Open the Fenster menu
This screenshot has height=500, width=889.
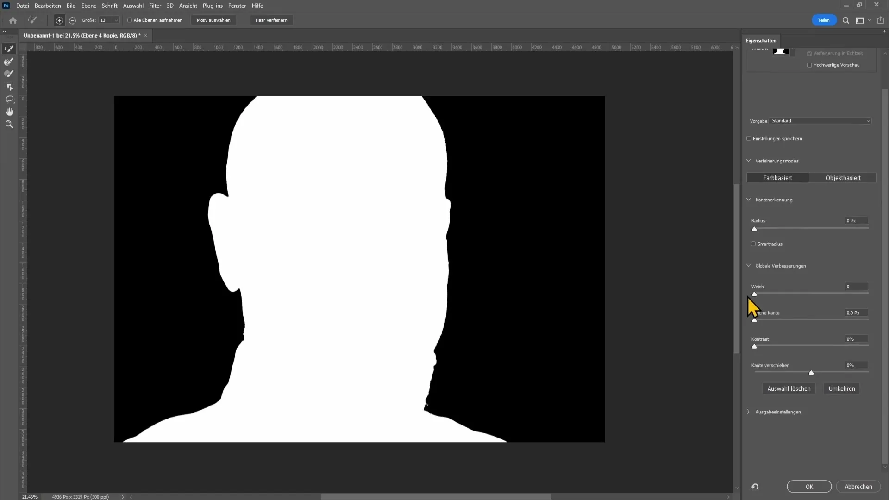click(x=237, y=6)
